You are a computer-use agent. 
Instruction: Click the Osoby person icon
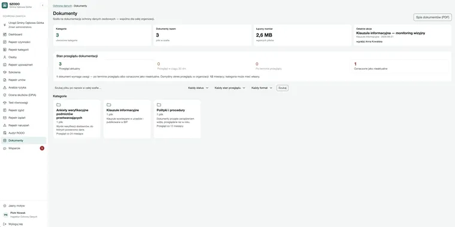point(5,57)
